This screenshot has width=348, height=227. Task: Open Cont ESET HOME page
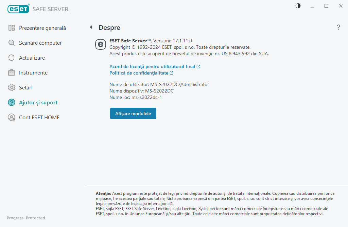39,117
